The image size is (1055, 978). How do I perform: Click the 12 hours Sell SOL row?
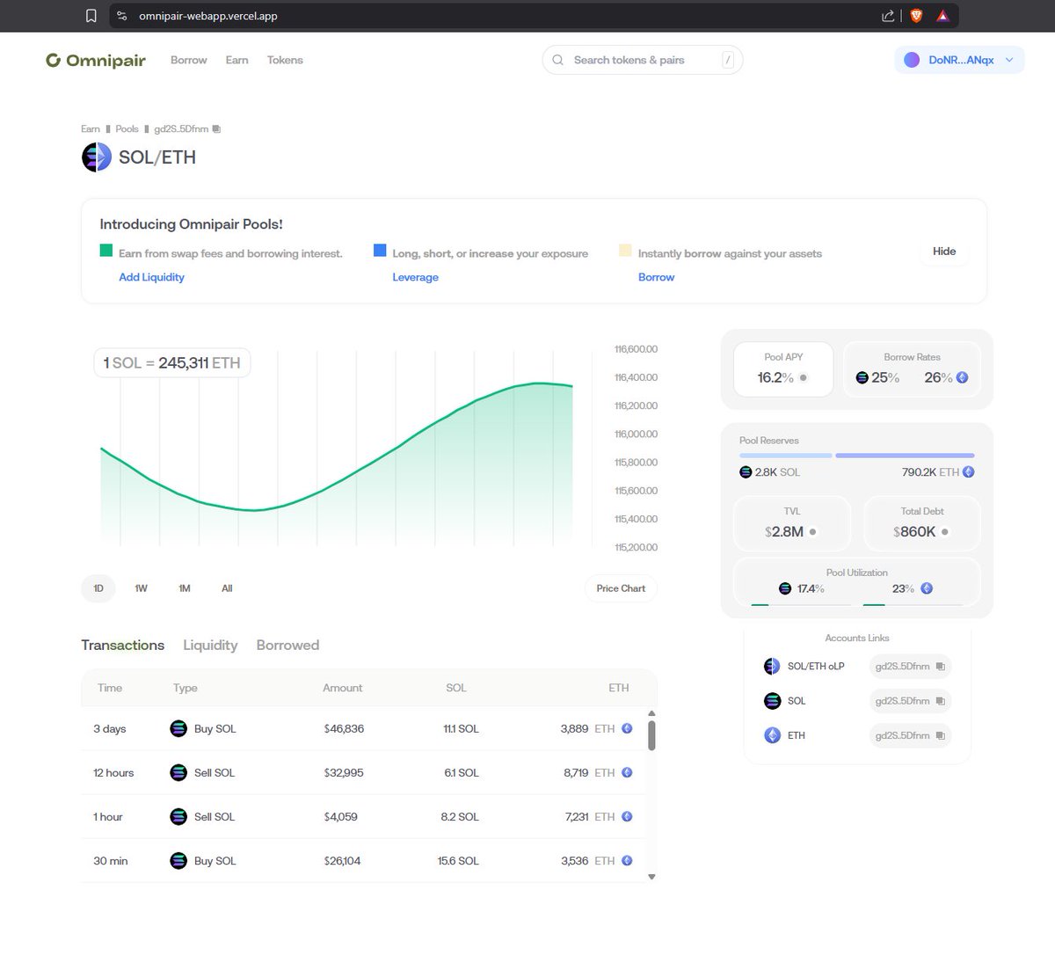point(363,773)
